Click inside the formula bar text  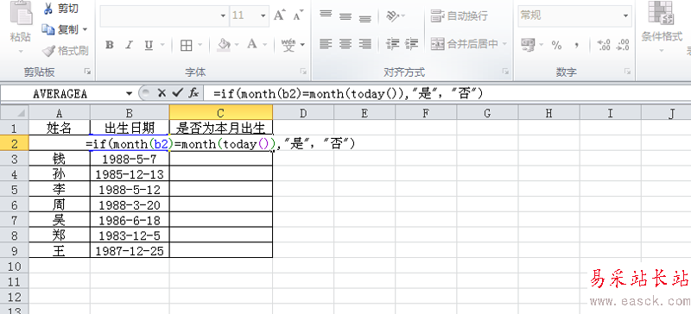(x=348, y=93)
